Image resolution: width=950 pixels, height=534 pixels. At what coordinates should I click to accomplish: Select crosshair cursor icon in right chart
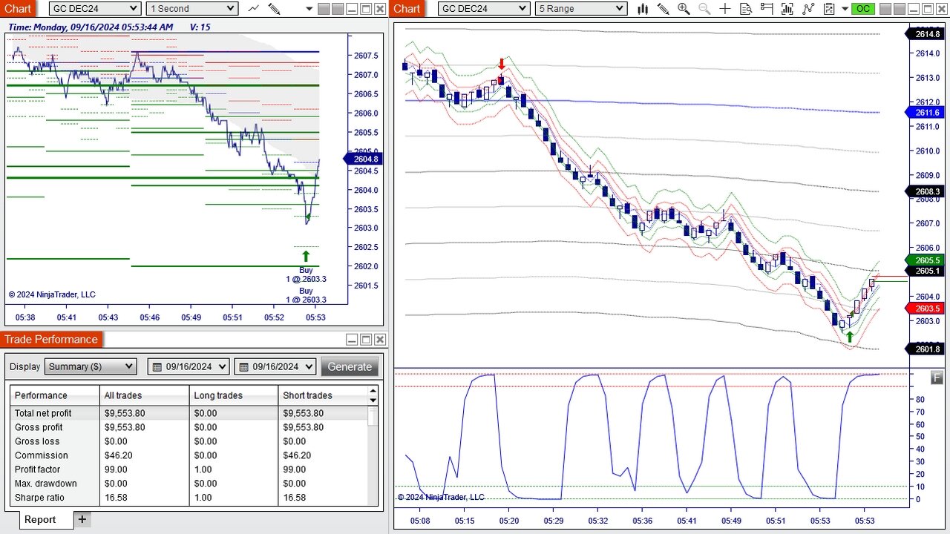pos(725,9)
